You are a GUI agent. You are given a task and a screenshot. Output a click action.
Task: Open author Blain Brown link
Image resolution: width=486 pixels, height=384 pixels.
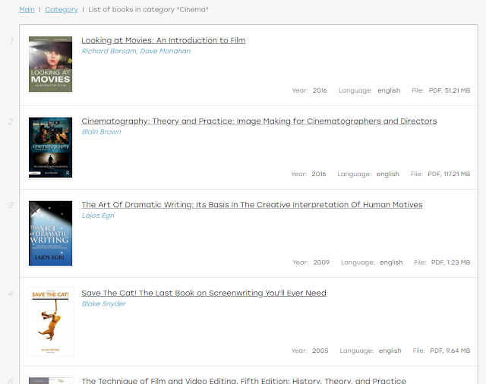(x=101, y=132)
